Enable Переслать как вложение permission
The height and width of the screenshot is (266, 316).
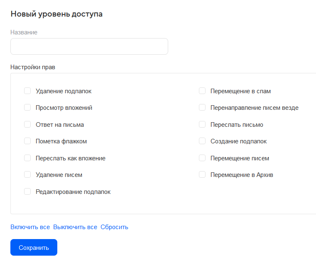tap(27, 158)
